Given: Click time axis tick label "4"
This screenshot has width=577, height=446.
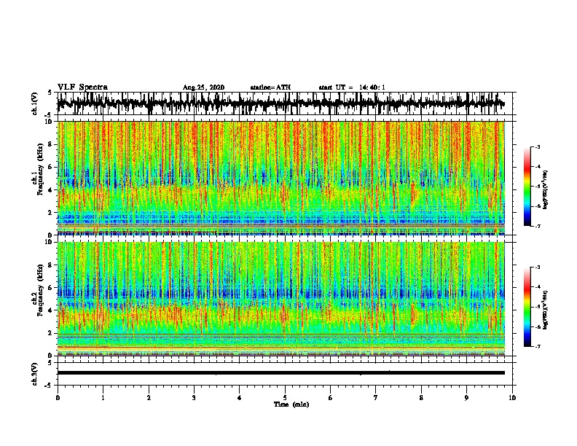Looking at the screenshot, I should [240, 398].
